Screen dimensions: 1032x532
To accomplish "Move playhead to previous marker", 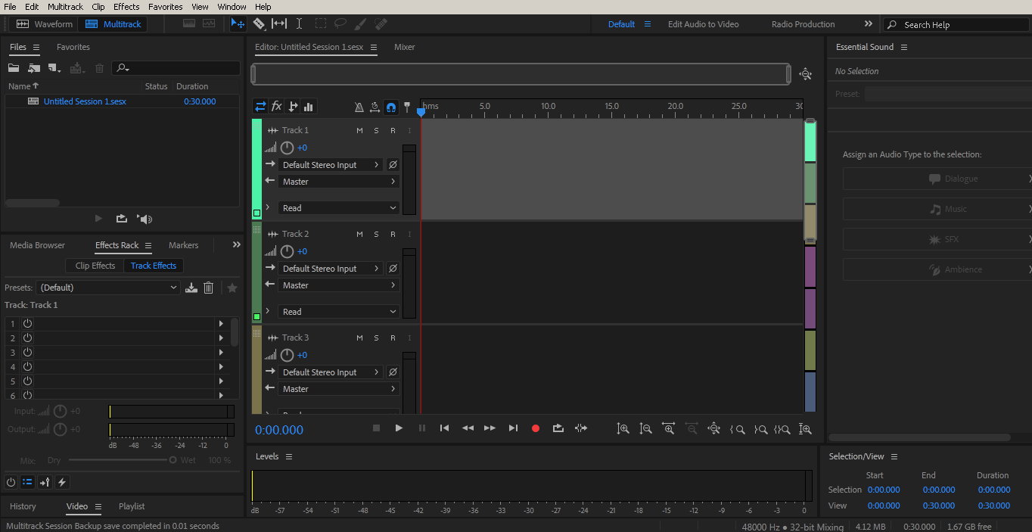I will 445,428.
